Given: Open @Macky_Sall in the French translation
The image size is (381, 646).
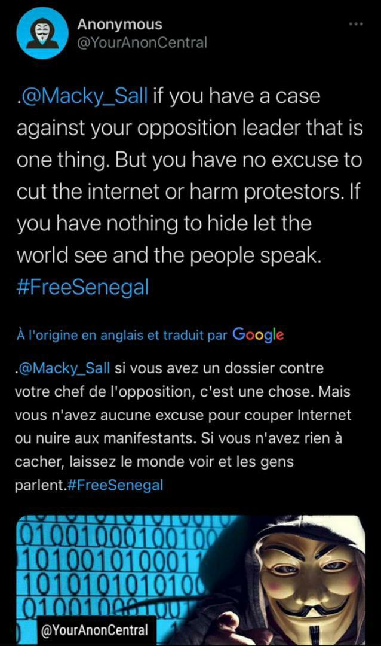Looking at the screenshot, I should point(63,368).
